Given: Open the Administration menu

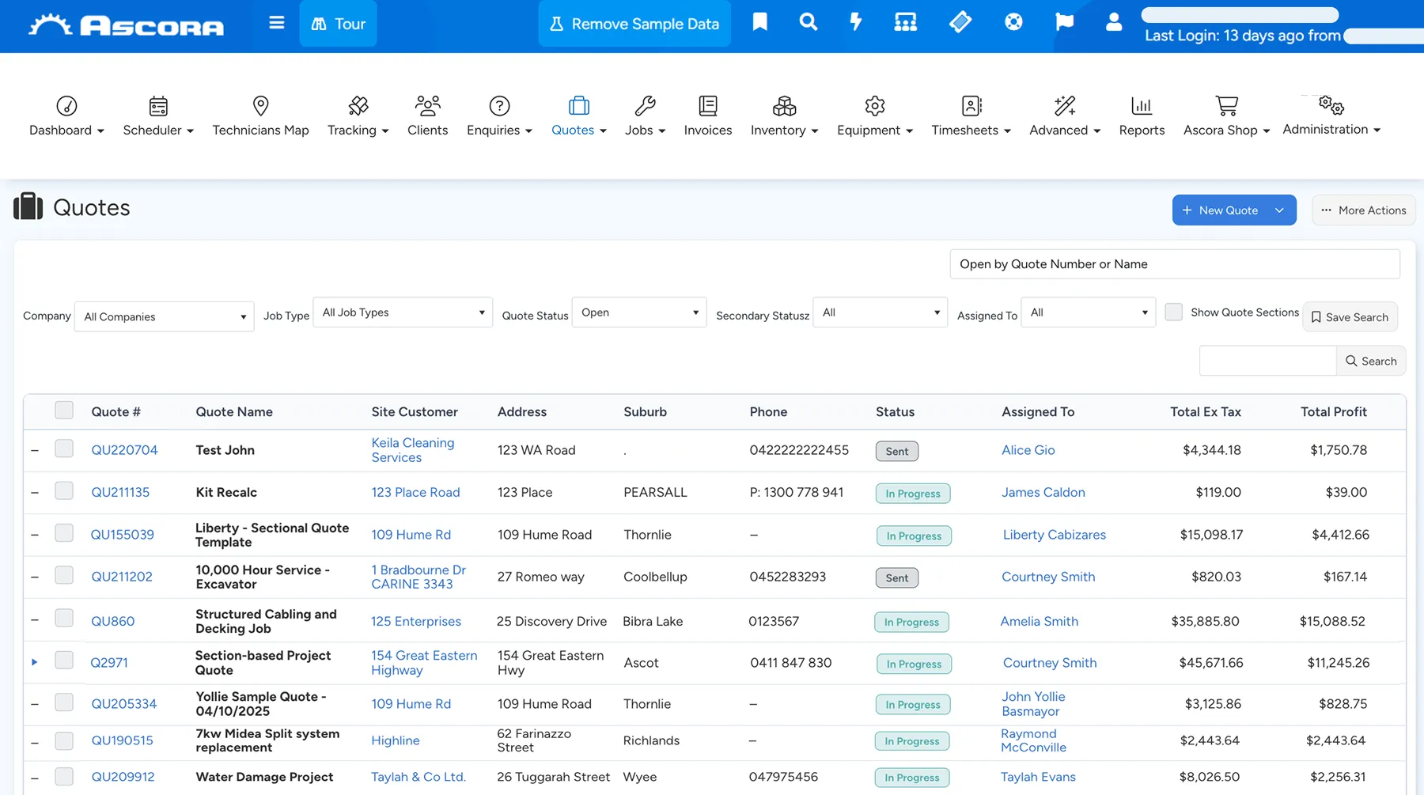Looking at the screenshot, I should [1331, 115].
